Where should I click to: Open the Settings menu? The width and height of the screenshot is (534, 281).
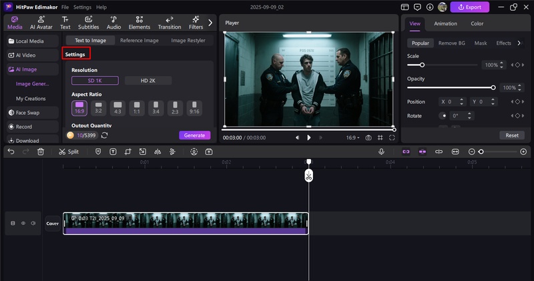82,7
